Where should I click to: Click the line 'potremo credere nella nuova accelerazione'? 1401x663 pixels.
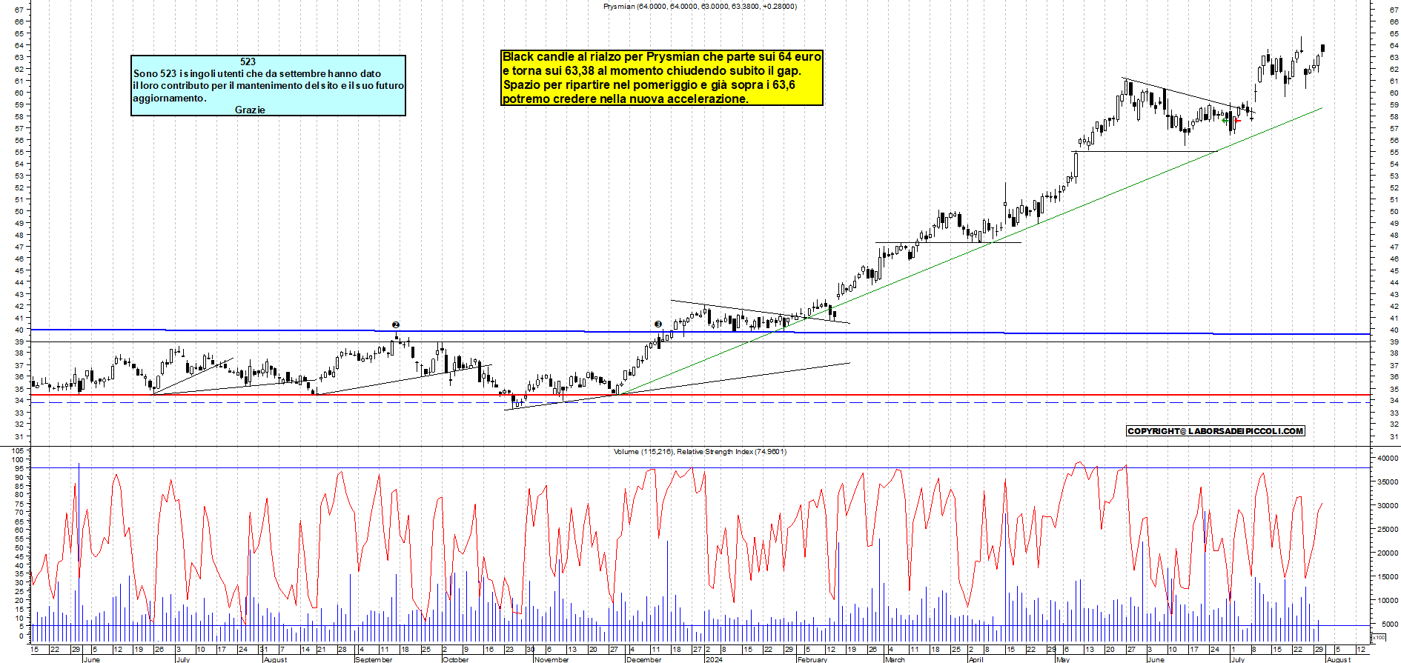(x=626, y=99)
